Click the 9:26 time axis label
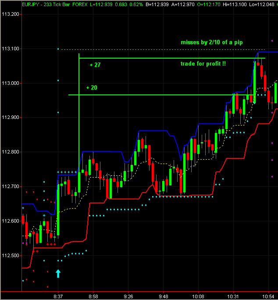This screenshot has width=278, height=300. pyautogui.click(x=128, y=297)
